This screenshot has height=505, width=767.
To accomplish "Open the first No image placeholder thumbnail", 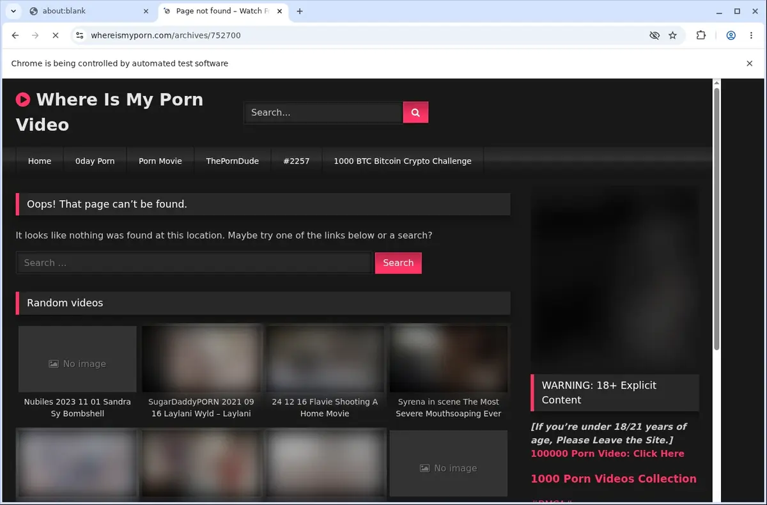I will coord(77,359).
